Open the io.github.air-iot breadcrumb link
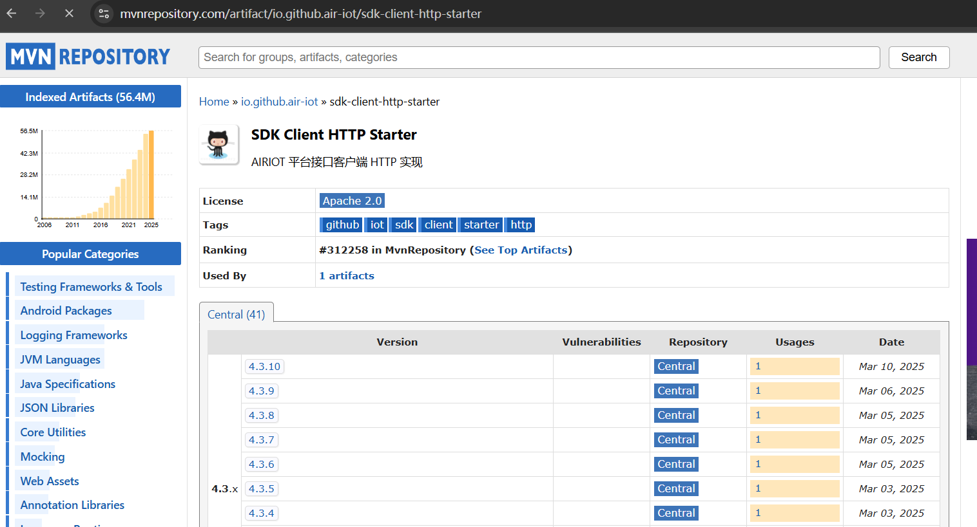Image resolution: width=977 pixels, height=527 pixels. [x=279, y=102]
